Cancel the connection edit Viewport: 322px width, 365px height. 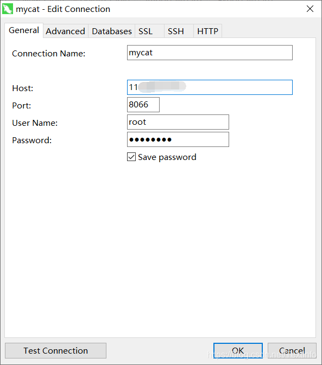292,350
